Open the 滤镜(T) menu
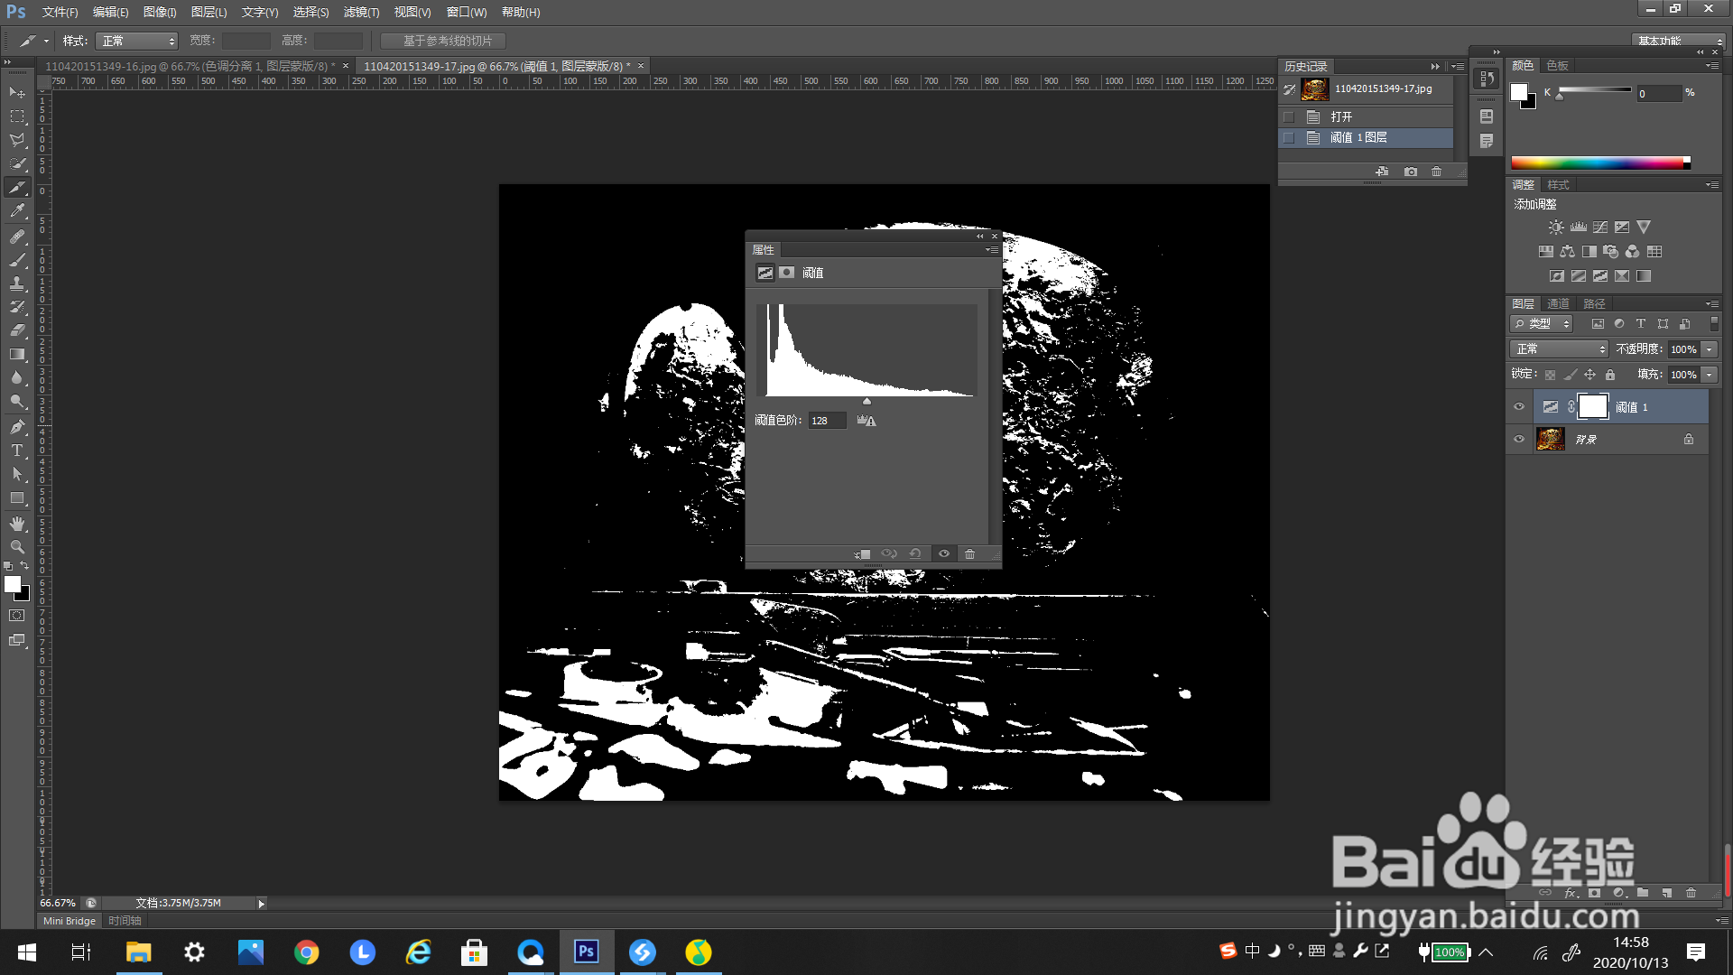This screenshot has height=975, width=1733. tap(361, 12)
